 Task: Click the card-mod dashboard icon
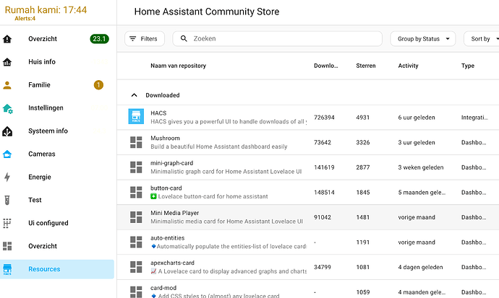tap(136, 292)
